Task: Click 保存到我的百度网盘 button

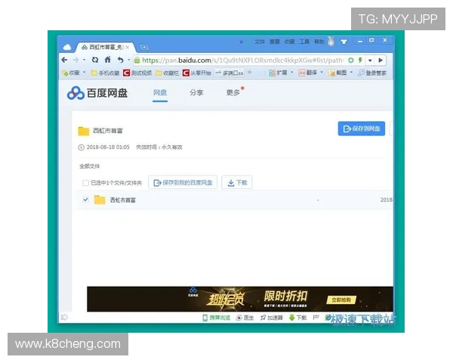Action: point(183,183)
